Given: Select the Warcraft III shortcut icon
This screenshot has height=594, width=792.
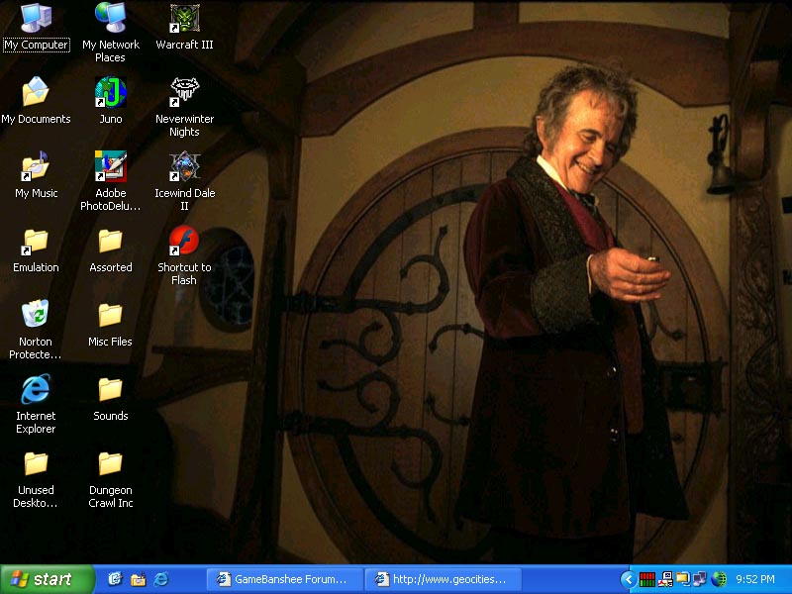Looking at the screenshot, I should coord(184,28).
